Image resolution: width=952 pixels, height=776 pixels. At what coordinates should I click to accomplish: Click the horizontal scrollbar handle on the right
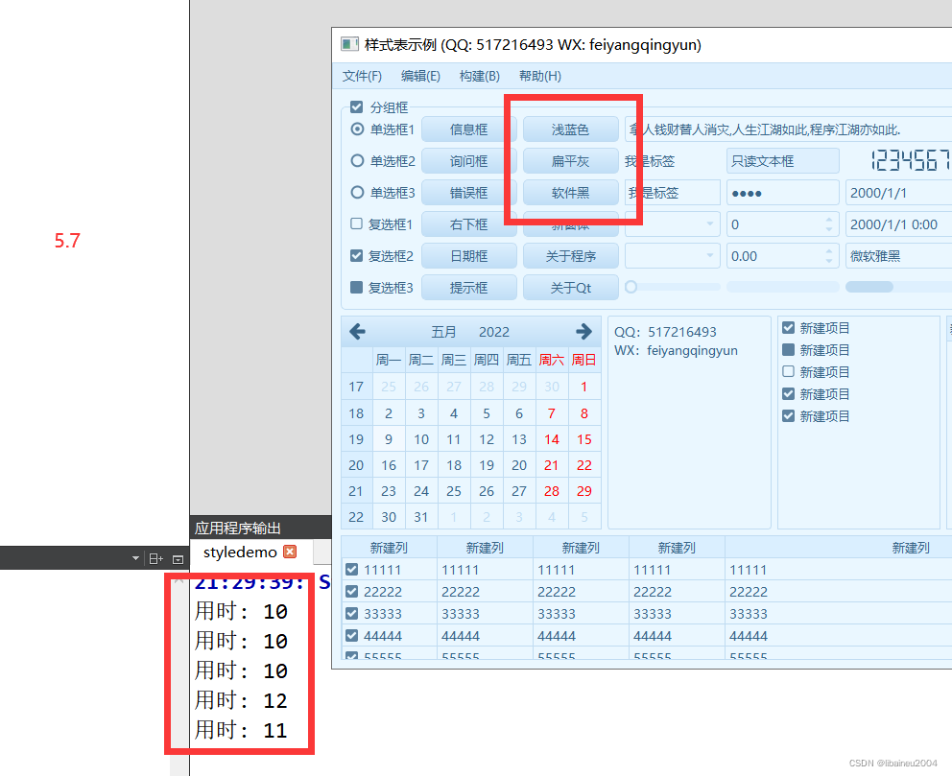tap(869, 287)
